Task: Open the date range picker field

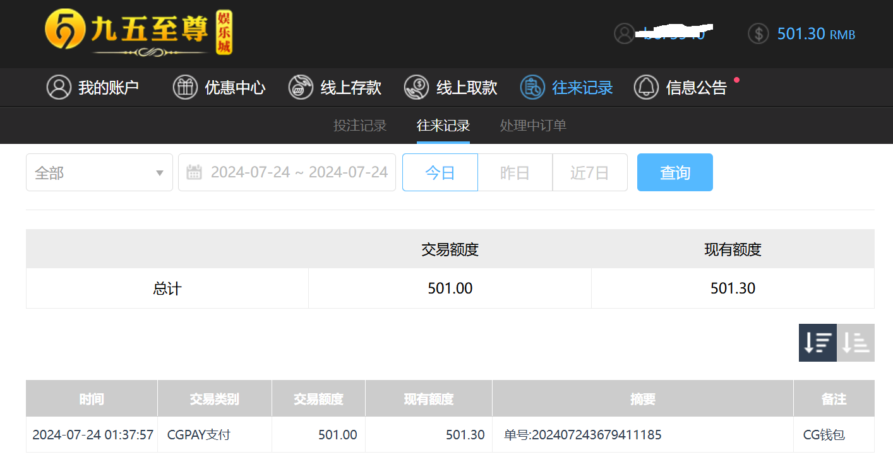Action: (x=299, y=172)
